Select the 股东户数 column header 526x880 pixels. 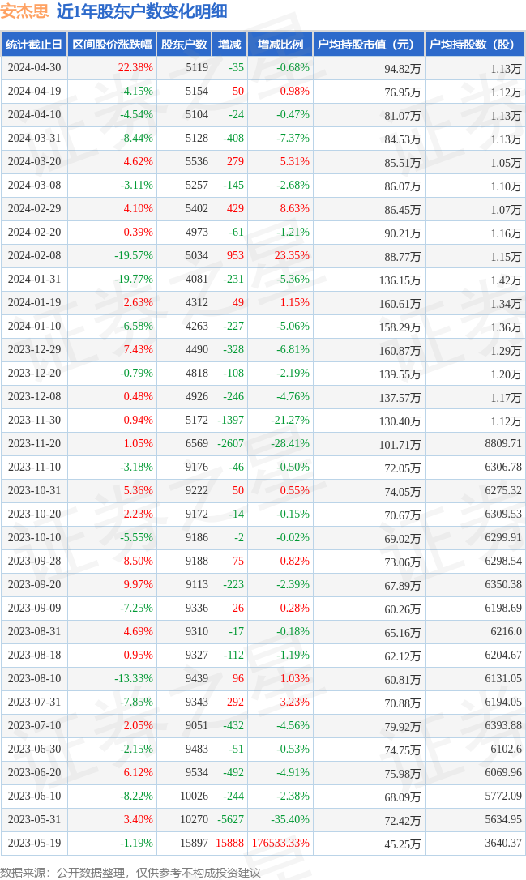click(x=184, y=45)
